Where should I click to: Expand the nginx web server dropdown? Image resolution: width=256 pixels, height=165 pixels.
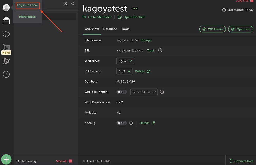(125, 61)
